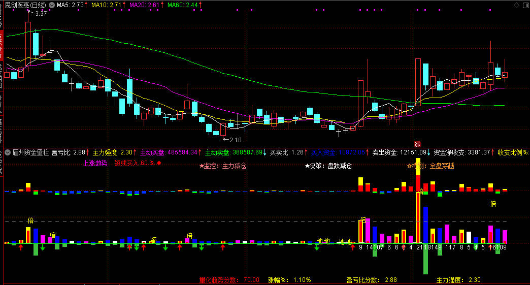Click the 短线买入 60 % signal text
Image resolution: width=530 pixels, height=285 pixels.
(135, 163)
